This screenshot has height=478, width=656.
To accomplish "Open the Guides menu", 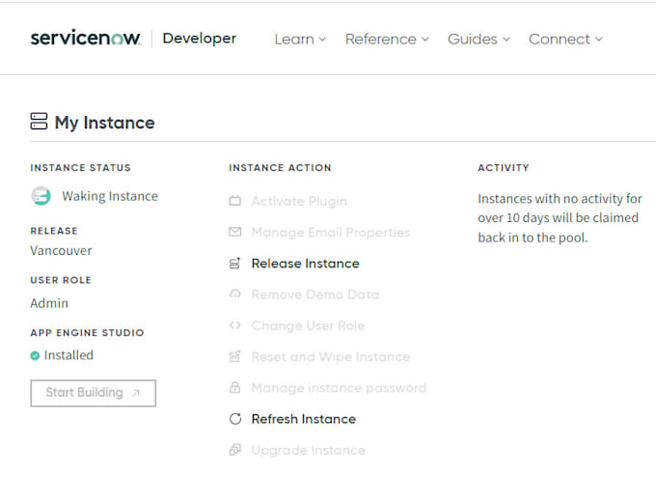I will pyautogui.click(x=478, y=39).
